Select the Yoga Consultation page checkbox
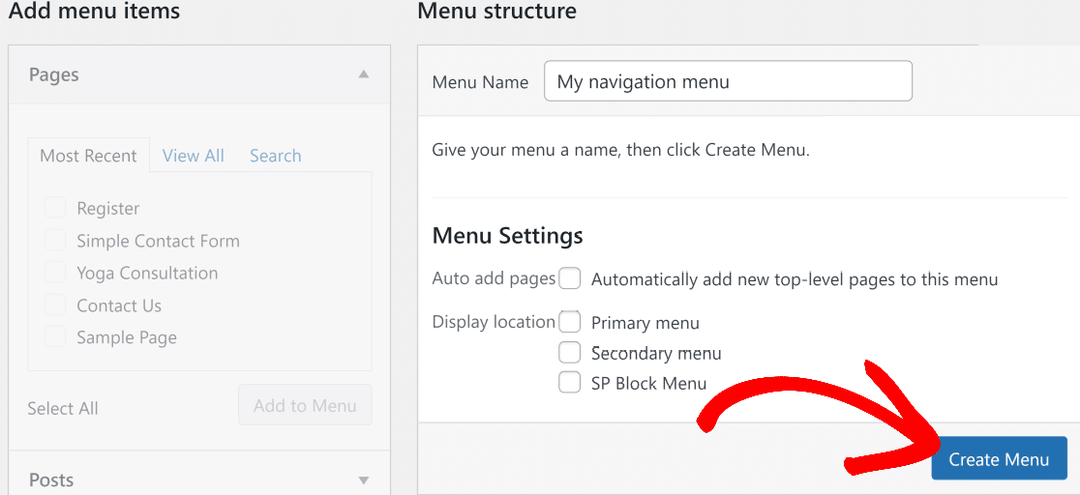Screen dimensions: 1080x495 tap(55, 273)
